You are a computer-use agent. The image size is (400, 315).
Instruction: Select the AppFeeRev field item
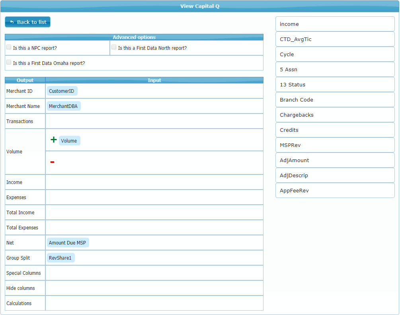[335, 191]
